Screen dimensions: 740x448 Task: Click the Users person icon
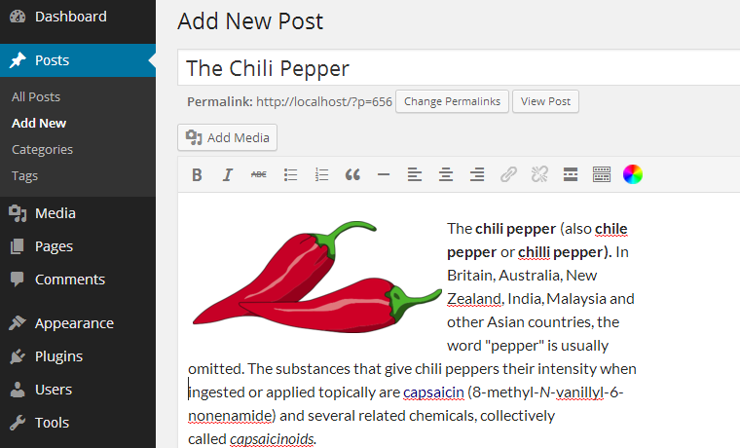point(18,390)
